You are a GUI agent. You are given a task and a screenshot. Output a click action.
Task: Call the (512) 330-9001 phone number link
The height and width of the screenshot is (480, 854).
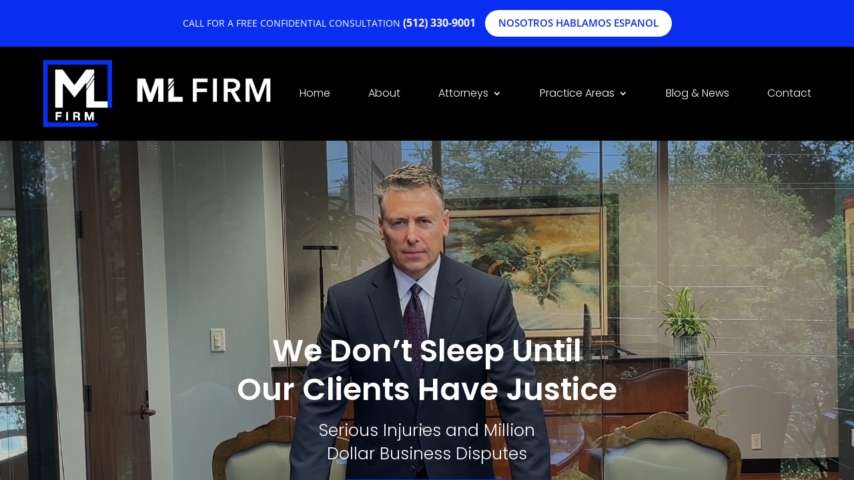[439, 23]
